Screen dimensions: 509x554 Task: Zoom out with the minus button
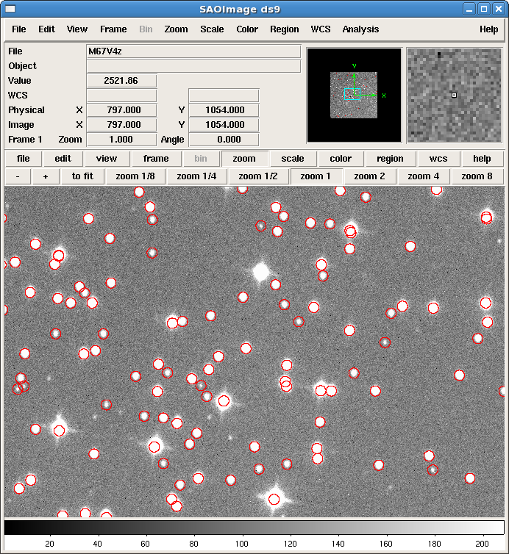[x=18, y=176]
